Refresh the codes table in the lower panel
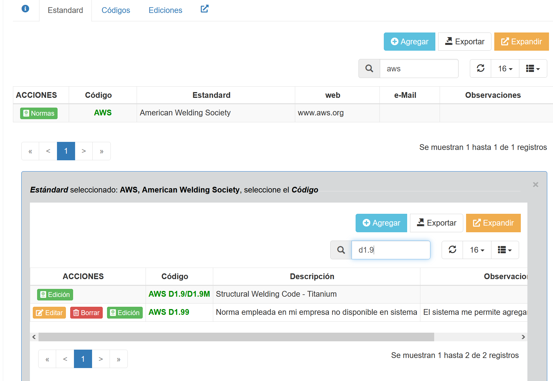 (x=452, y=250)
